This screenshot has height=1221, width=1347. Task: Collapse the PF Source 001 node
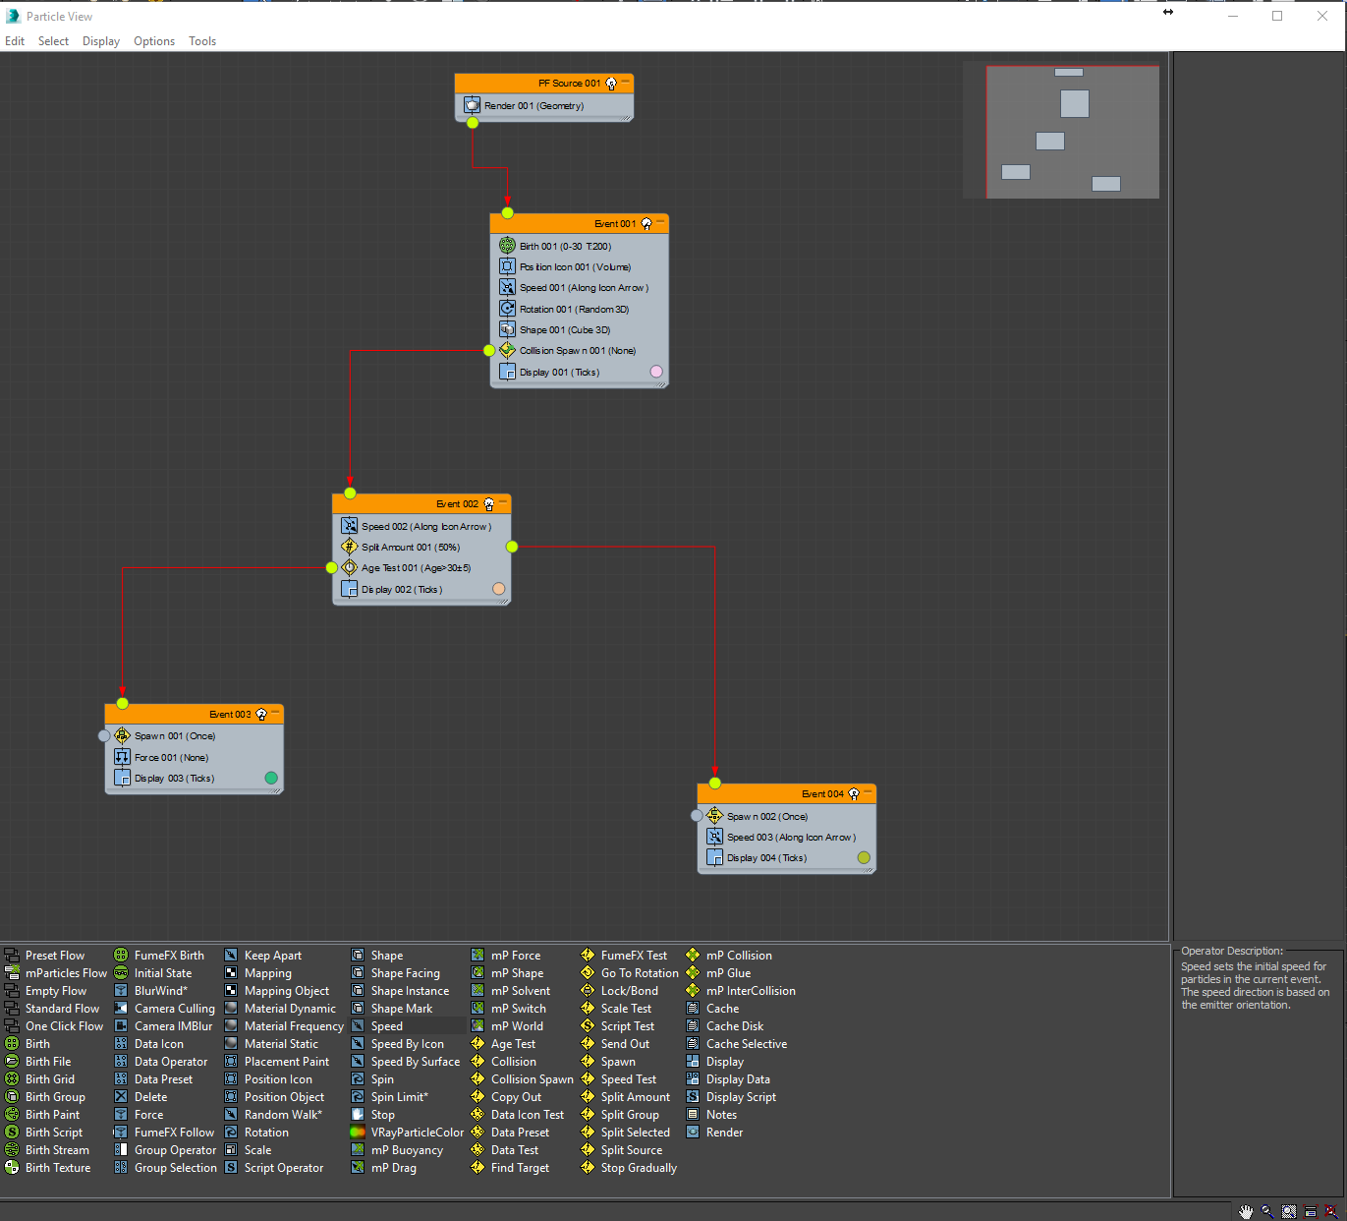[x=625, y=83]
